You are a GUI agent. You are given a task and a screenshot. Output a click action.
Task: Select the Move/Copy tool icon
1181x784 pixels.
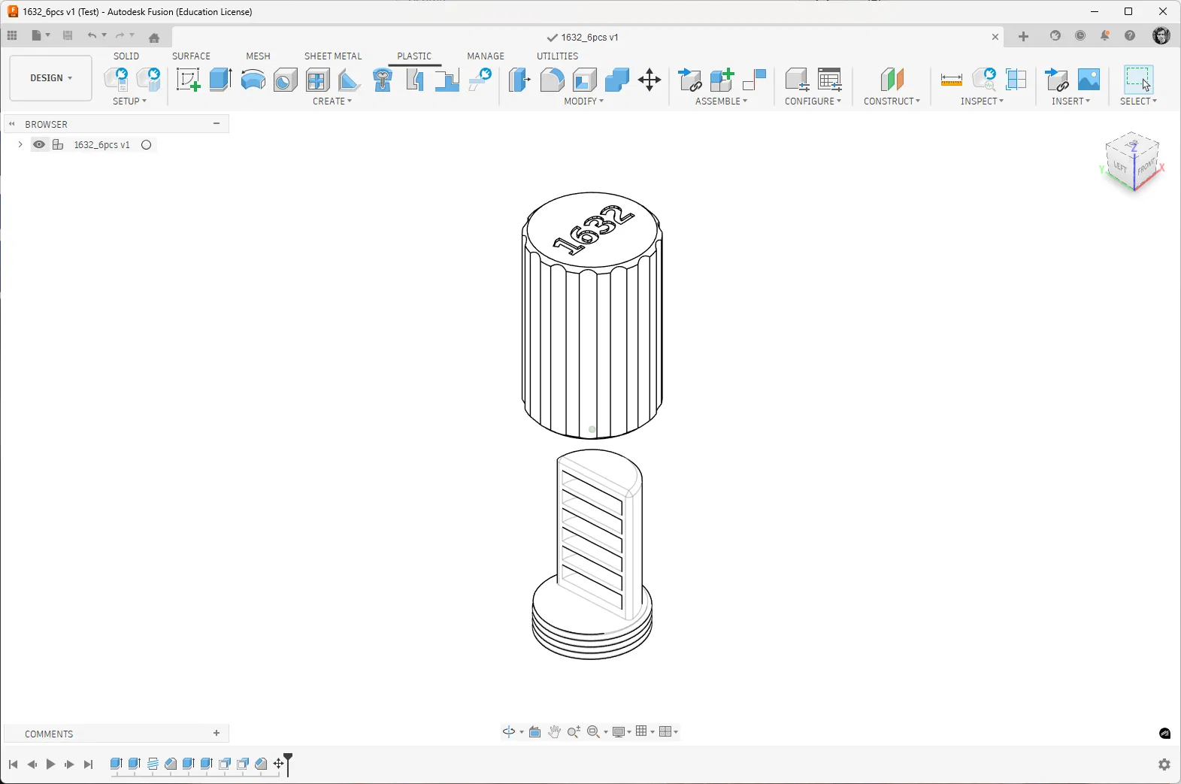[650, 80]
